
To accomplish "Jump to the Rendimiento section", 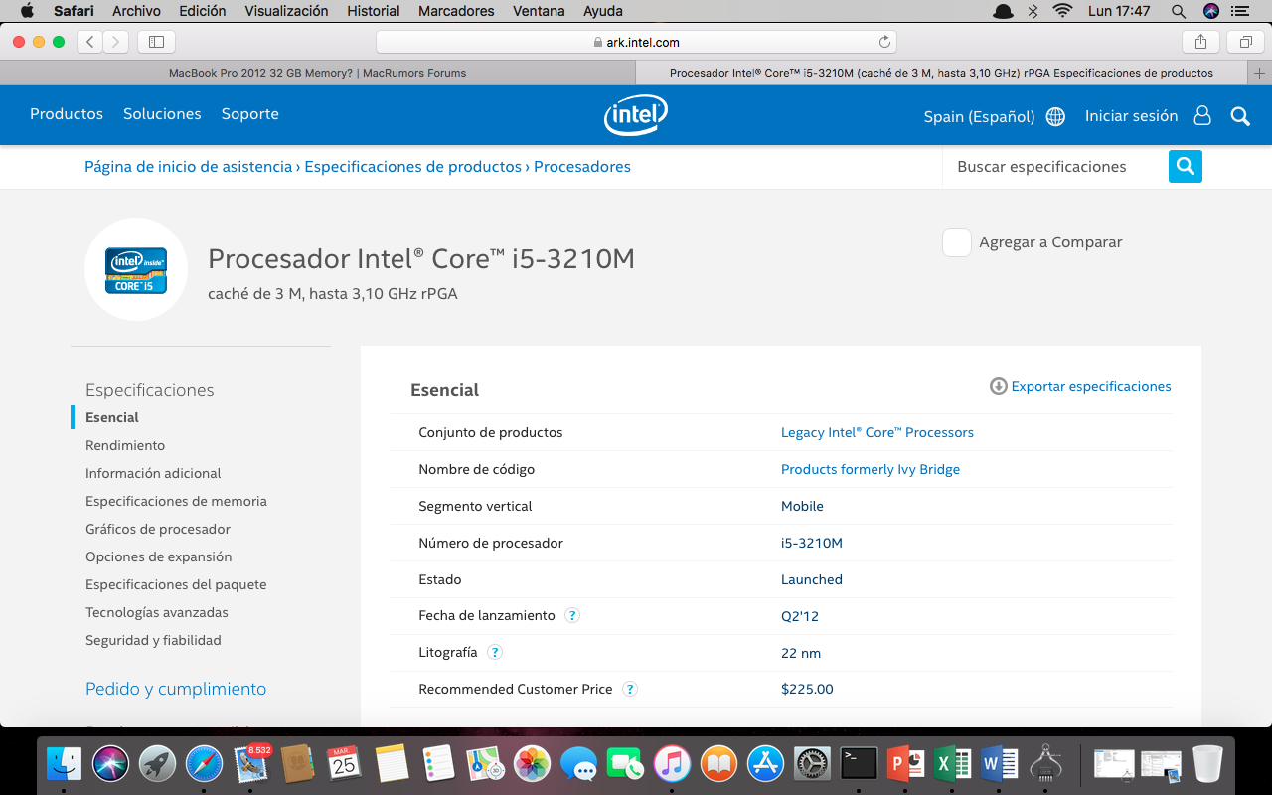I will 125,446.
